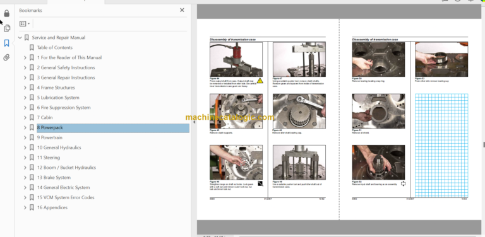The width and height of the screenshot is (485, 237).
Task: Click Figure 50 bearing snap ring photo
Action: [x=378, y=59]
